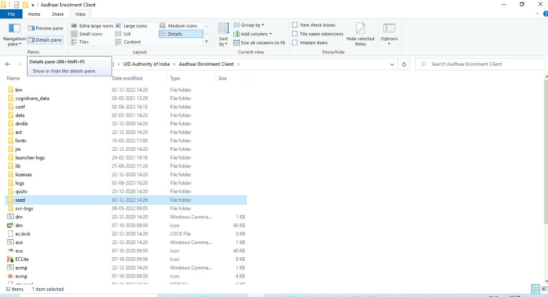Expand the layout gallery more arrow
Image resolution: width=548 pixels, height=297 pixels.
pyautogui.click(x=207, y=42)
